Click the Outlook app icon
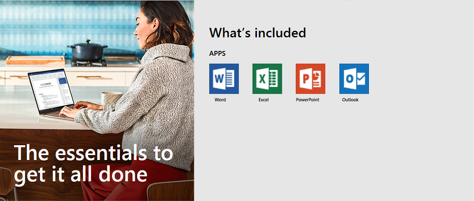Image resolution: width=474 pixels, height=201 pixels. click(x=354, y=79)
